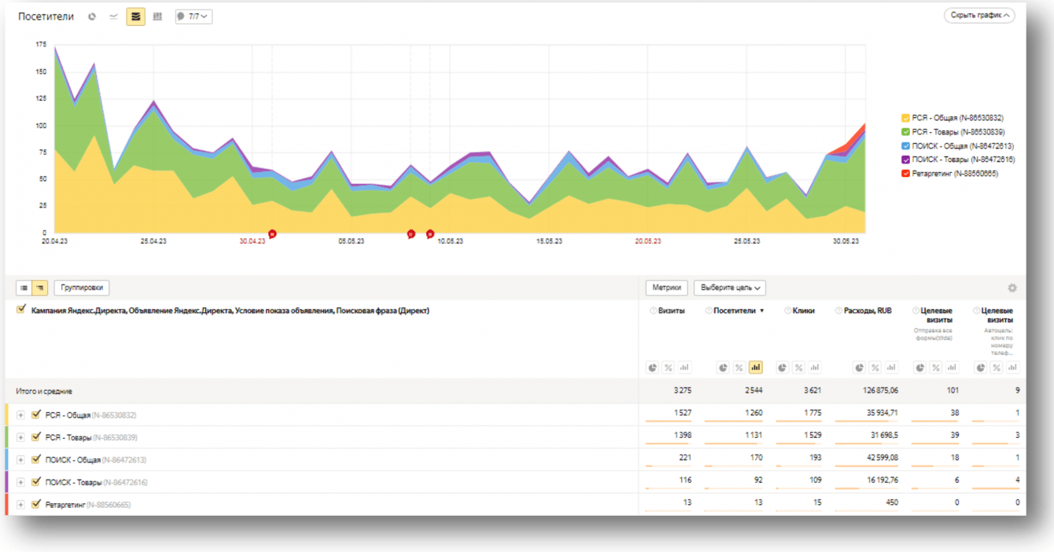Screen dimensions: 1054x552
Task: Open table settings gear icon
Action: (1012, 289)
